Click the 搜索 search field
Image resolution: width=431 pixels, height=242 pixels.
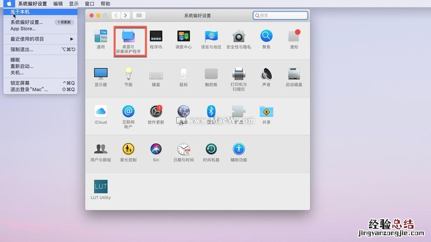[281, 15]
